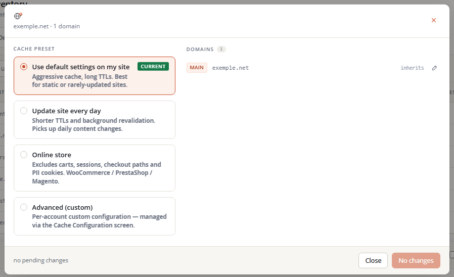This screenshot has height=277, width=454.
Task: Click the Shorter TTLs and background revalidation text
Action: (94, 125)
